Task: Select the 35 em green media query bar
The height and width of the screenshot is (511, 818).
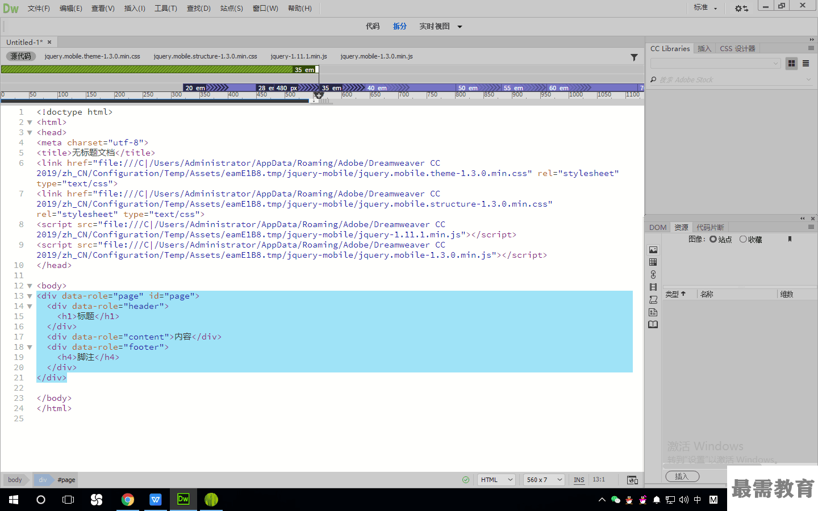Action: click(x=159, y=69)
